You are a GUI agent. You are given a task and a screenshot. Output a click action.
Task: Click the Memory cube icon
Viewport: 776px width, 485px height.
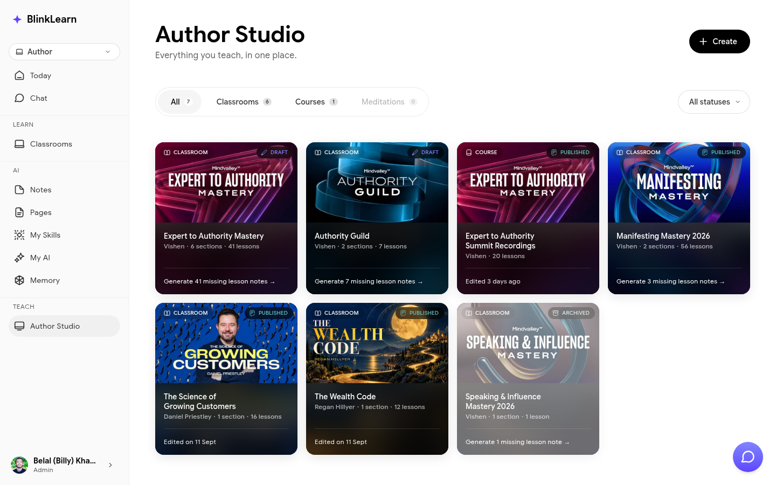click(19, 280)
